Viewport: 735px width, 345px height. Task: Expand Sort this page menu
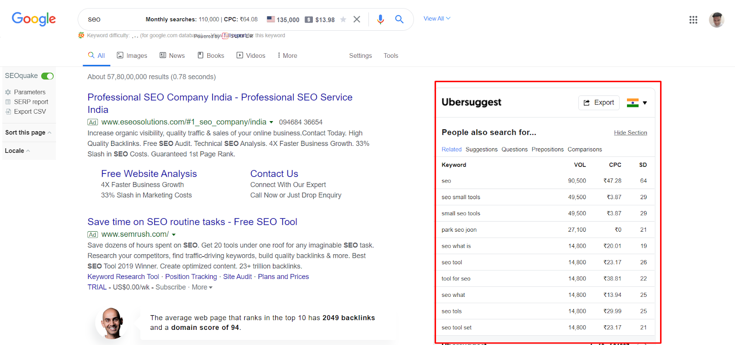28,133
